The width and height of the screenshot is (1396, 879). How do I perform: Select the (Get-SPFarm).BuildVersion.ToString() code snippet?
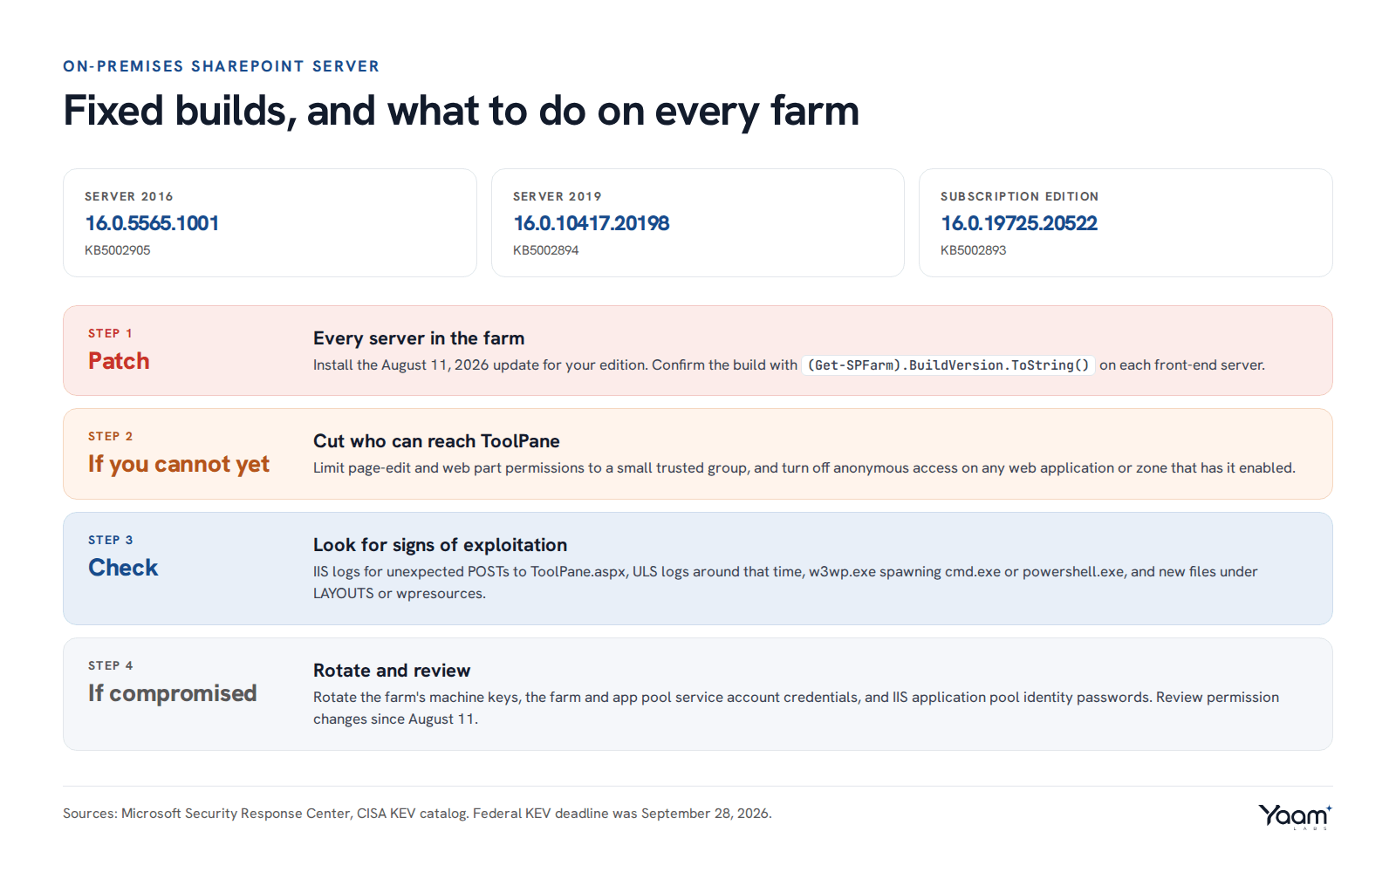coord(948,365)
